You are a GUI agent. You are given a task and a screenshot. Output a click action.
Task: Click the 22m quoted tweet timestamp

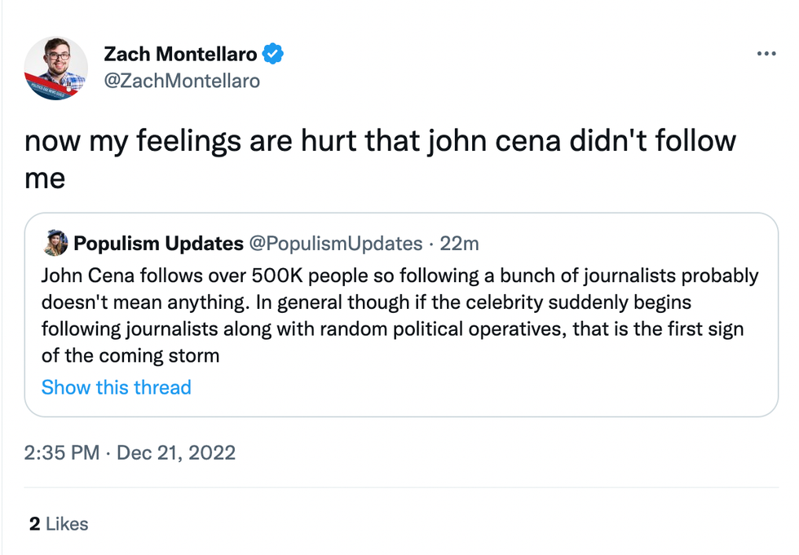click(x=459, y=244)
